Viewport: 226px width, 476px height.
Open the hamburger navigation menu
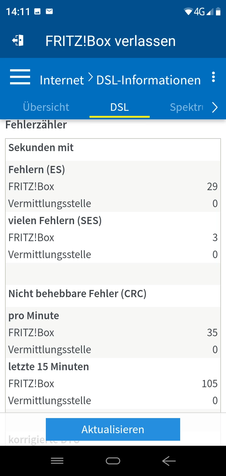(x=20, y=77)
